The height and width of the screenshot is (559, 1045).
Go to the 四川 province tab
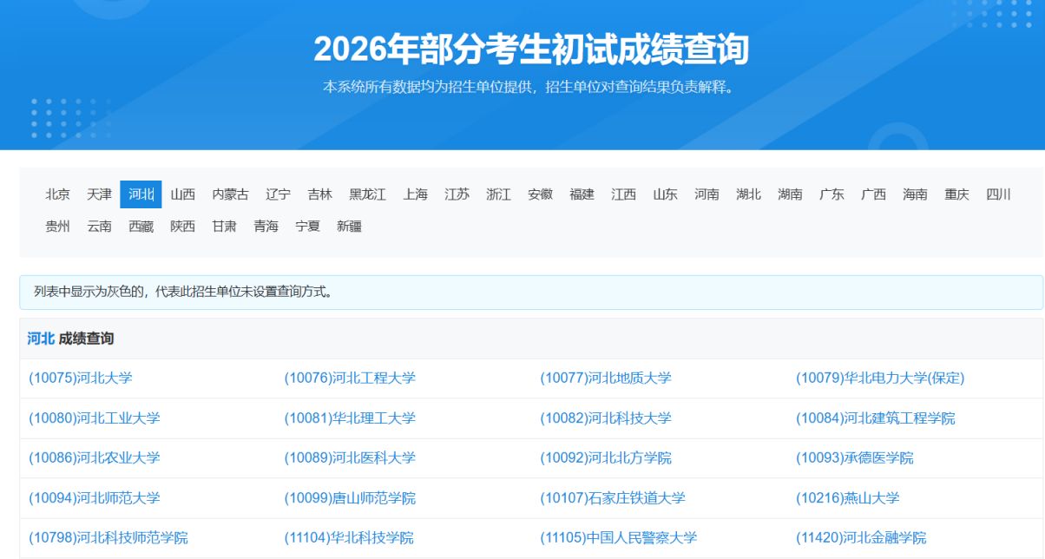click(999, 194)
